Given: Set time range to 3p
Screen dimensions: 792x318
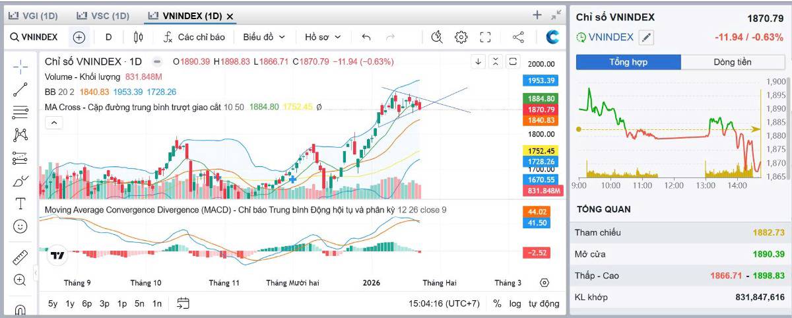Looking at the screenshot, I should (104, 303).
